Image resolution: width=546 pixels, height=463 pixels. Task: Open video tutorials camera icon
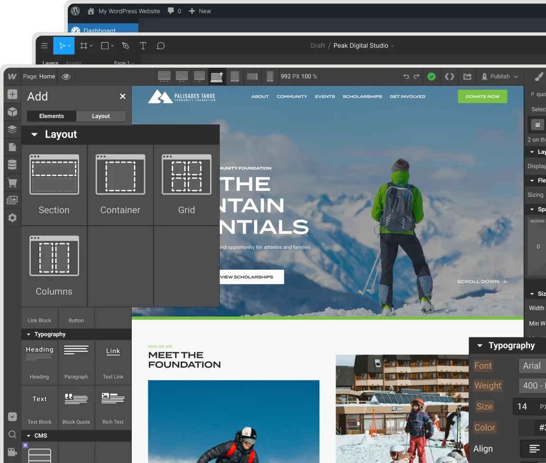tap(12, 452)
